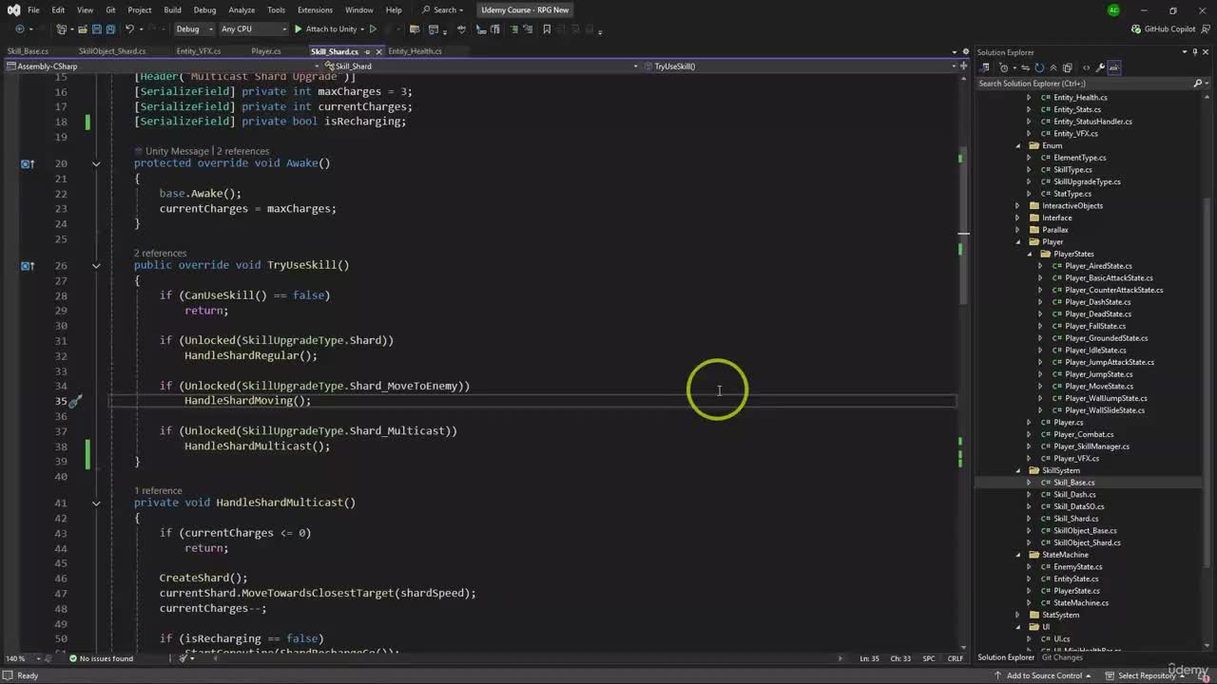Screen dimensions: 1217x684
Task: Click Collapse All in Solution Explorer
Action: [1053, 67]
